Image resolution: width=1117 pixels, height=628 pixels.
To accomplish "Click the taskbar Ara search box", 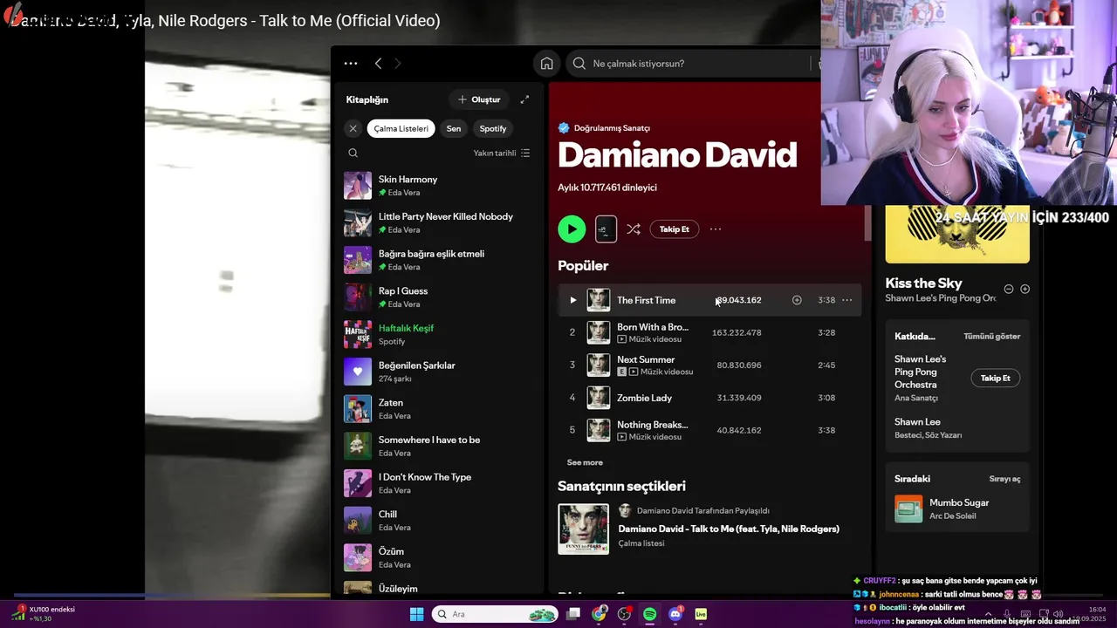I will pyautogui.click(x=496, y=614).
